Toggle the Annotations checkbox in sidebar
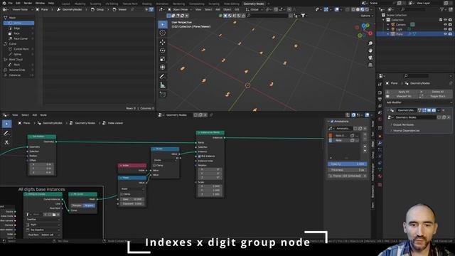Image resolution: width=455 pixels, height=256 pixels. pyautogui.click(x=332, y=122)
